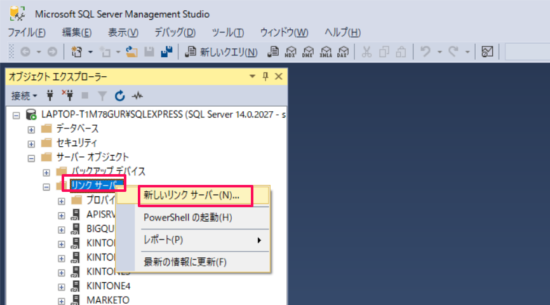Open the デバッグ(D) menu
Viewport: 550px width, 305px height.
tap(175, 32)
